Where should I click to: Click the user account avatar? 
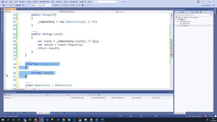coord(198,2)
